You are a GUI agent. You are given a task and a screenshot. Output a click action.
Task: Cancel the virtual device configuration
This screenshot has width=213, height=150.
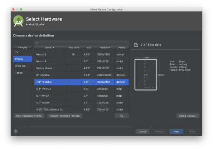[x=142, y=131]
